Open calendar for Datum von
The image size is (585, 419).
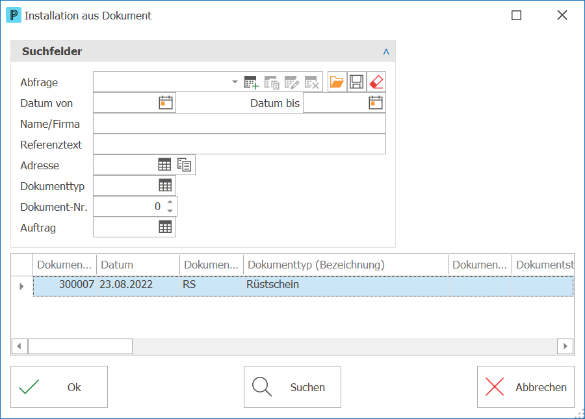pyautogui.click(x=166, y=102)
